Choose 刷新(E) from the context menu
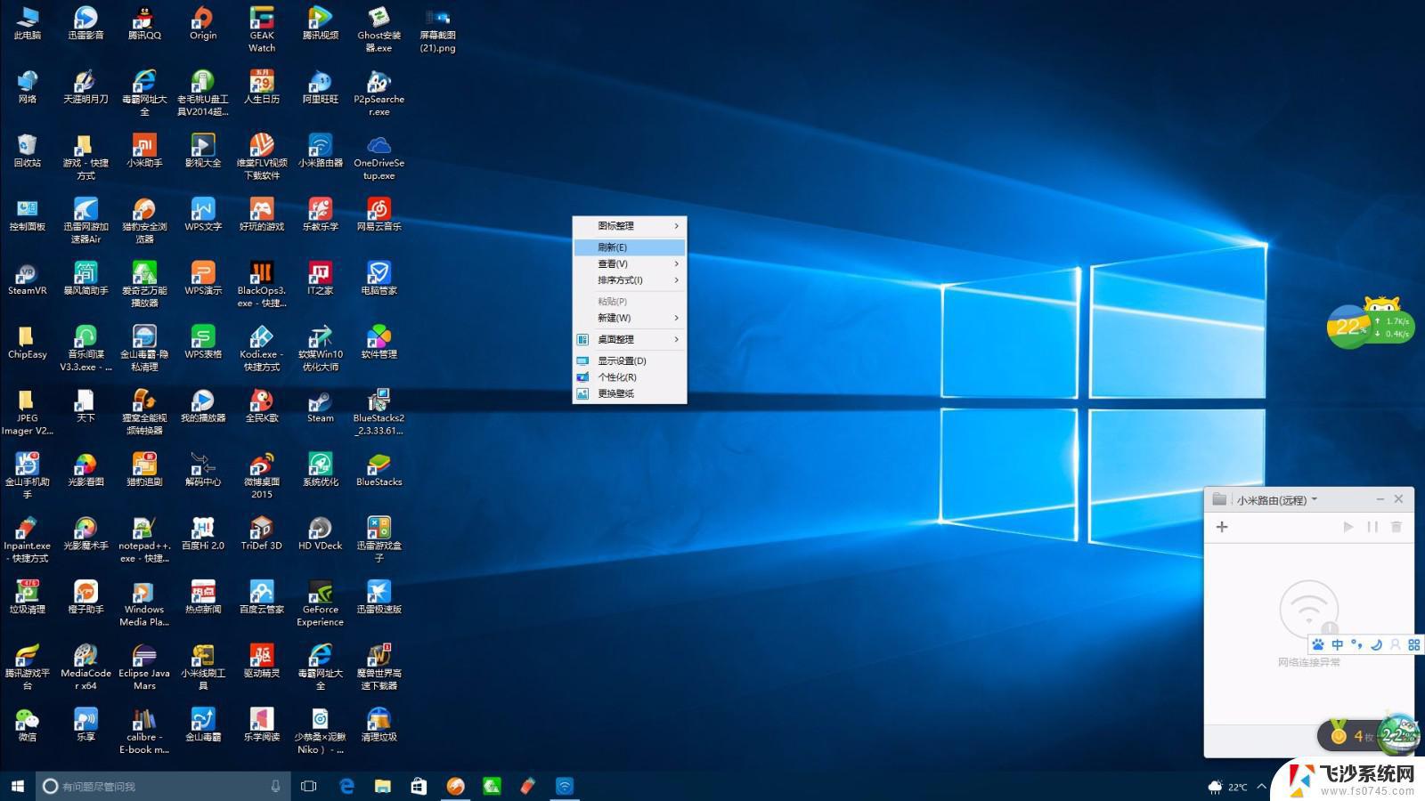 point(630,247)
